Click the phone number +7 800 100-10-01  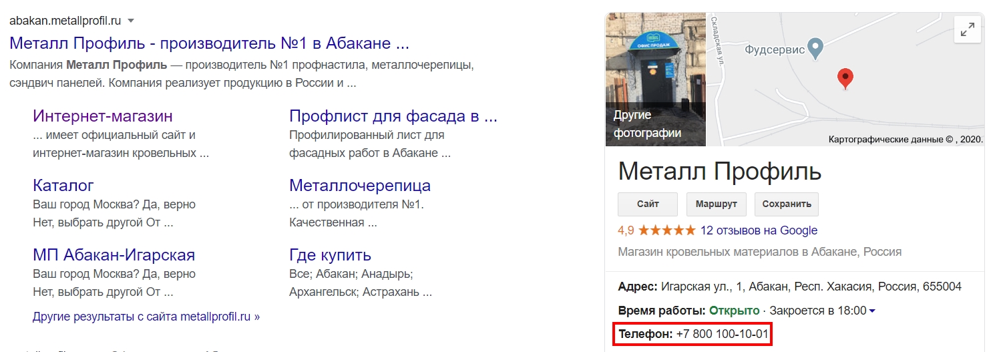[x=723, y=333]
